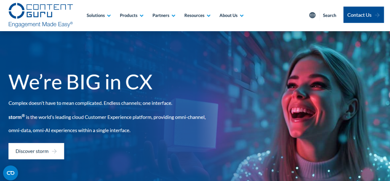Click the We're BIG in CX heading
This screenshot has height=181, width=390.
[80, 82]
